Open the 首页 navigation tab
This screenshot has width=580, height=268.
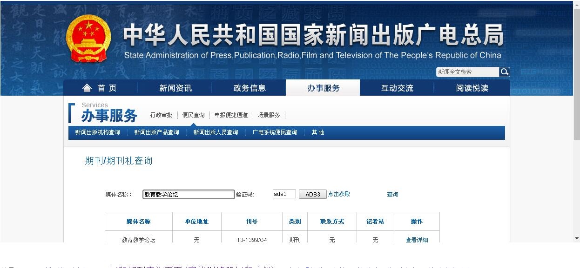click(x=100, y=88)
